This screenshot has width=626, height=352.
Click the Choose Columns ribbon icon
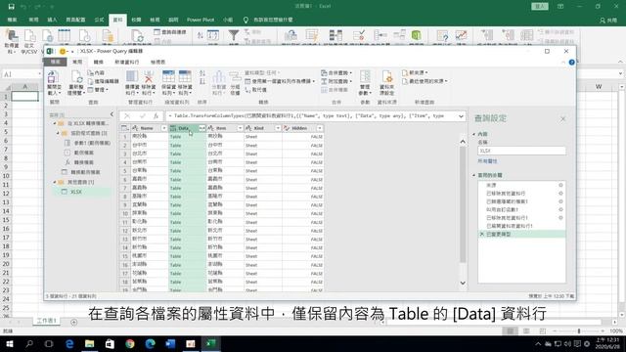(132, 76)
